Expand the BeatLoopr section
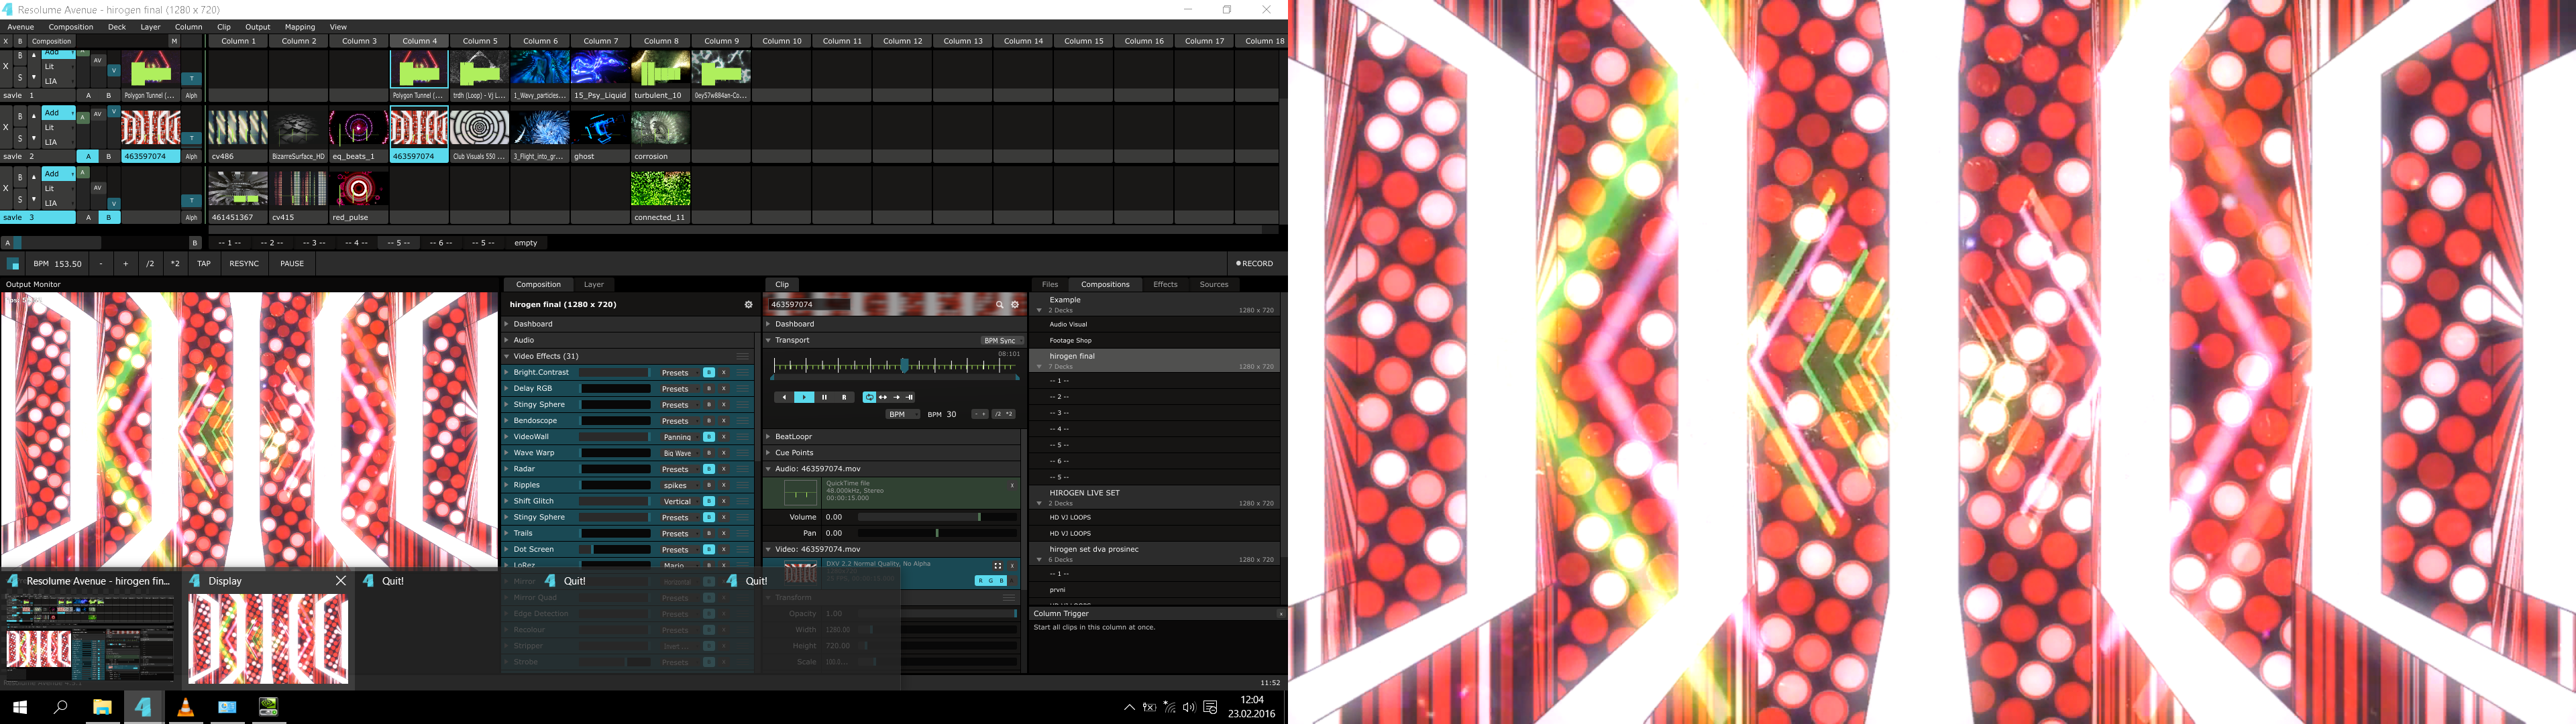 point(793,437)
